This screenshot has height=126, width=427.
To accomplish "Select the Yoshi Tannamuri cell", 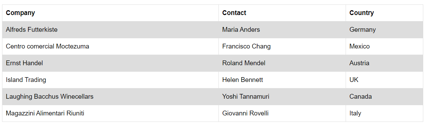I will pyautogui.click(x=282, y=97).
